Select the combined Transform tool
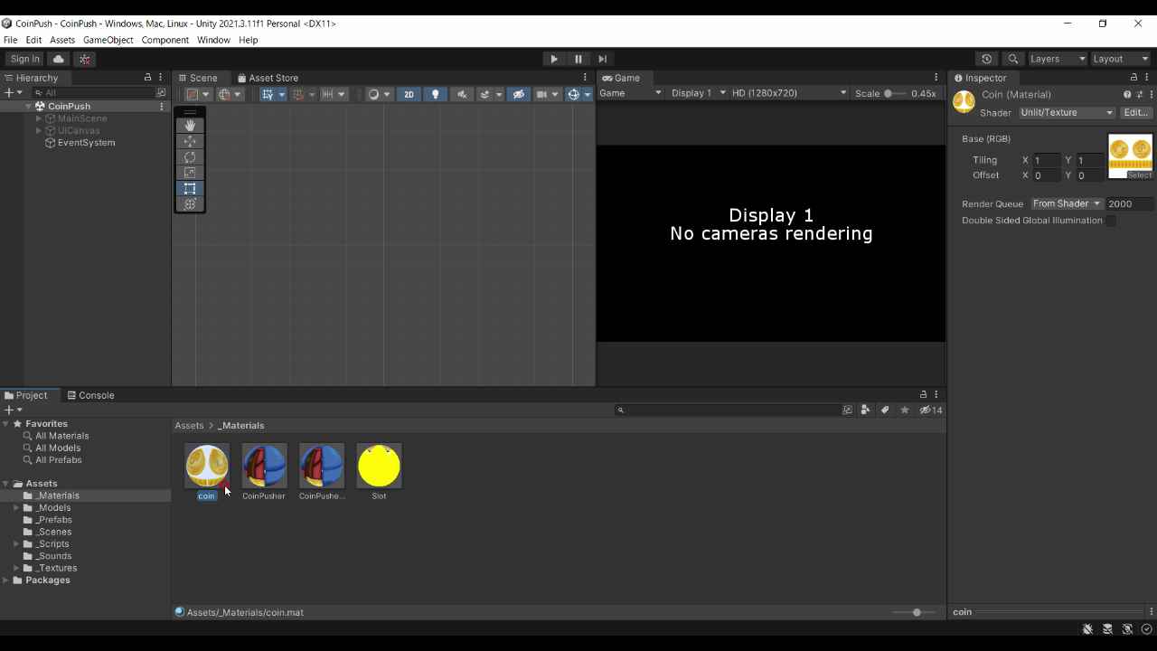Image resolution: width=1157 pixels, height=651 pixels. (x=190, y=204)
